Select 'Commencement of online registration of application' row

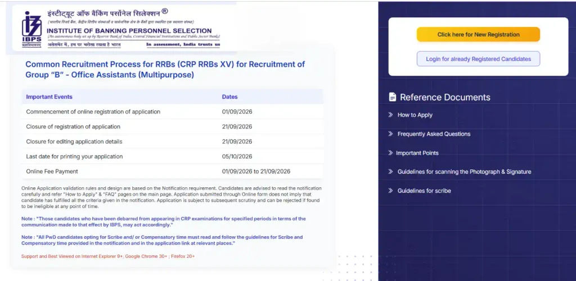tap(172, 112)
